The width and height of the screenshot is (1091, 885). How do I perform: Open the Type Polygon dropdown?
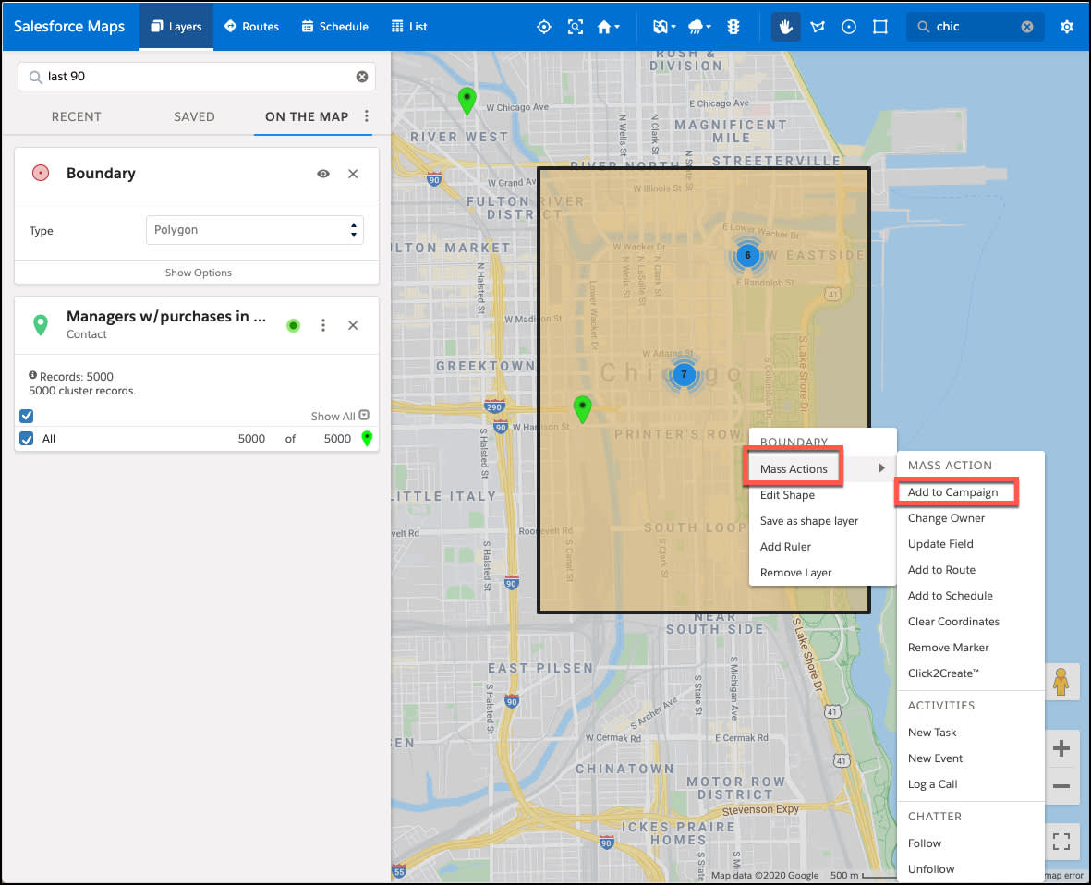tap(255, 230)
